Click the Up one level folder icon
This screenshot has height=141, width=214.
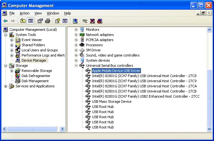pyautogui.click(x=23, y=21)
